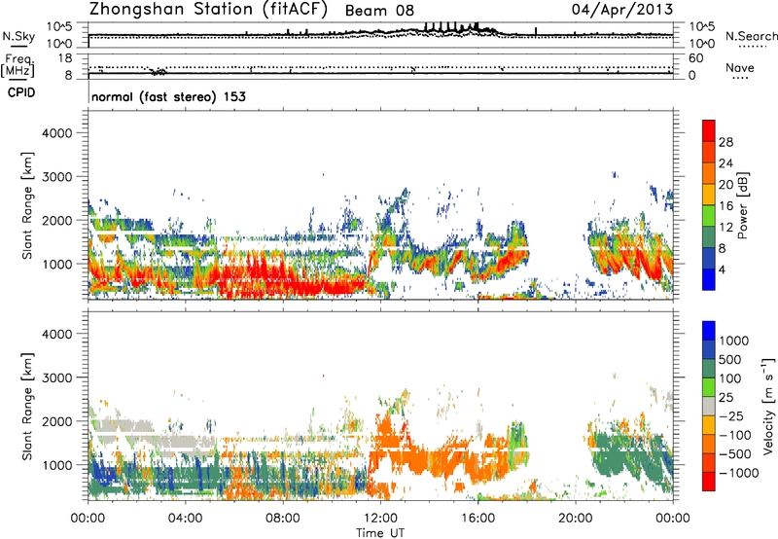Click the 'Time UT' axis title
This screenshot has height=539, width=778.
coord(380,533)
